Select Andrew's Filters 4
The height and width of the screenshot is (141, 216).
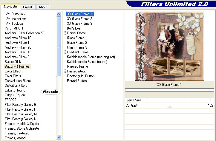17,52
